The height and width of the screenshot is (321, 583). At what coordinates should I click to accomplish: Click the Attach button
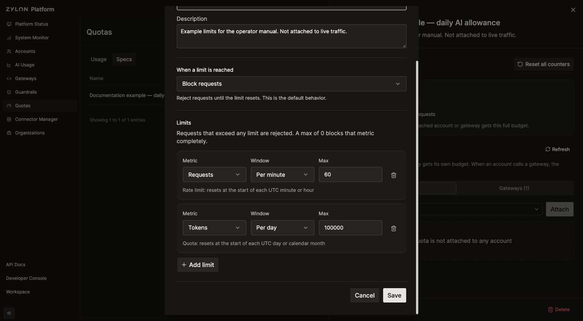click(x=560, y=209)
